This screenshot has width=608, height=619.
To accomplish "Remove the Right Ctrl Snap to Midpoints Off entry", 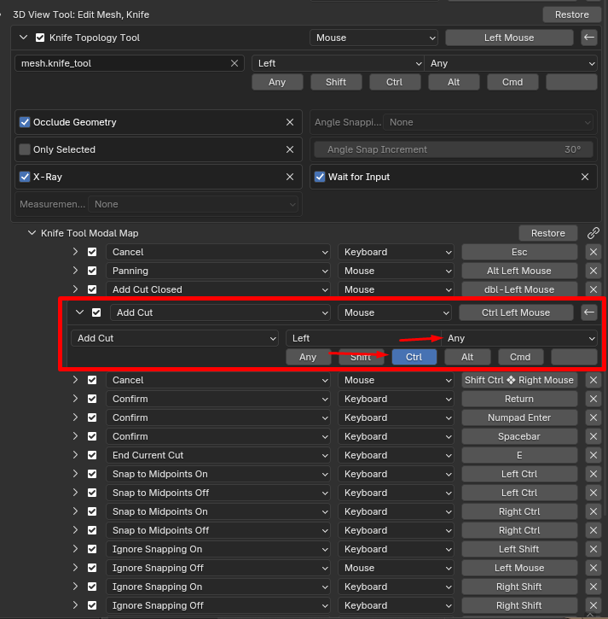I will pos(594,530).
